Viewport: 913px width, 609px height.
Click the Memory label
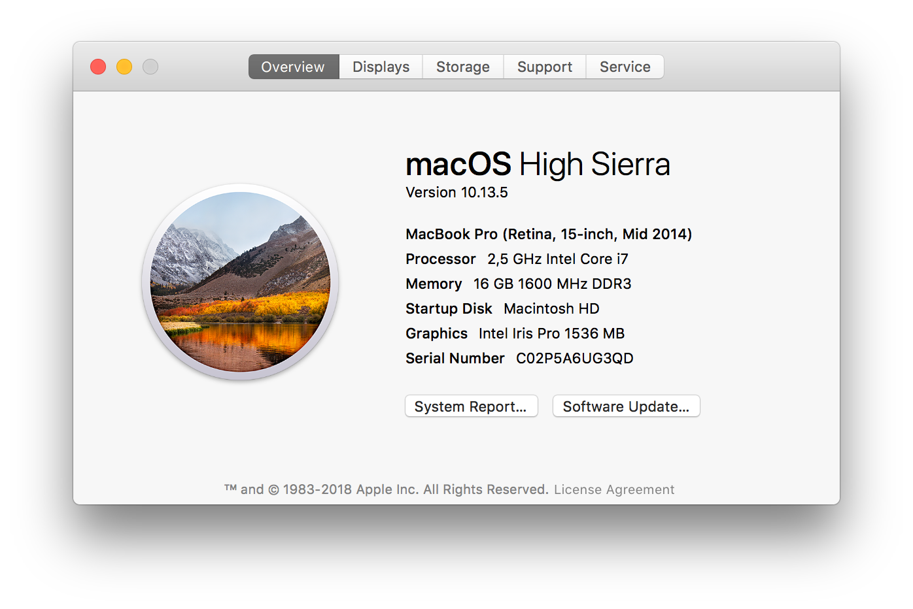(x=434, y=284)
